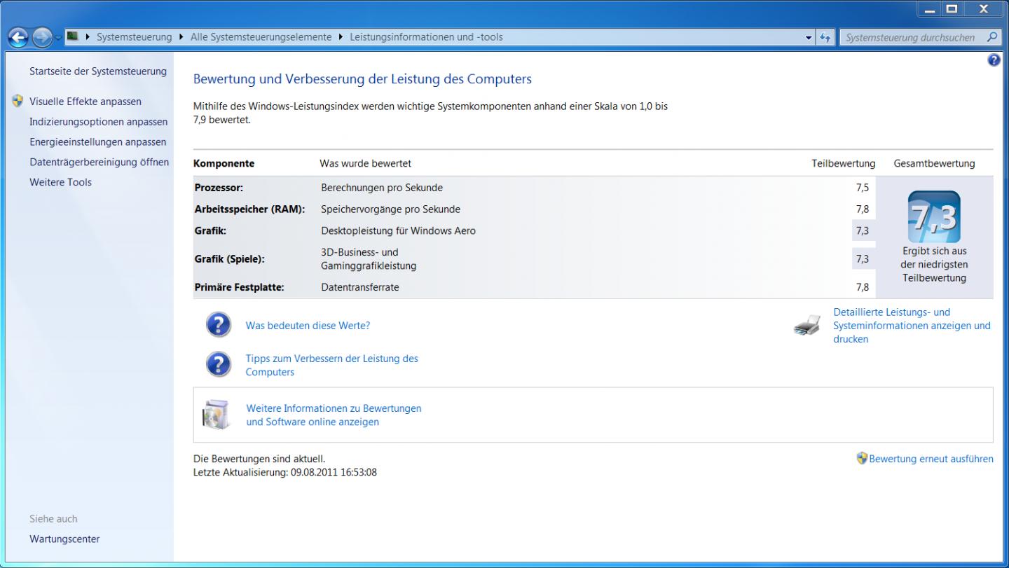
Task: Click the 'Prozessor:' row label
Action: (x=219, y=188)
